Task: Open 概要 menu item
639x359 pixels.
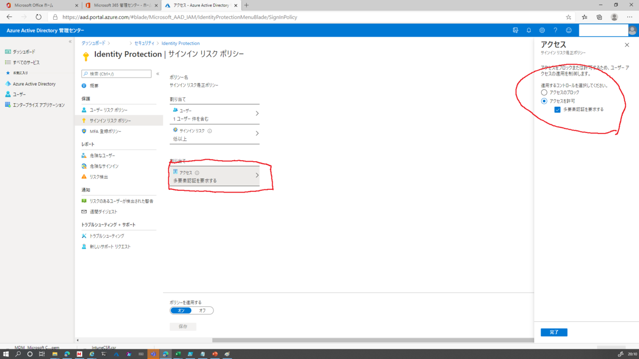Action: tap(94, 86)
